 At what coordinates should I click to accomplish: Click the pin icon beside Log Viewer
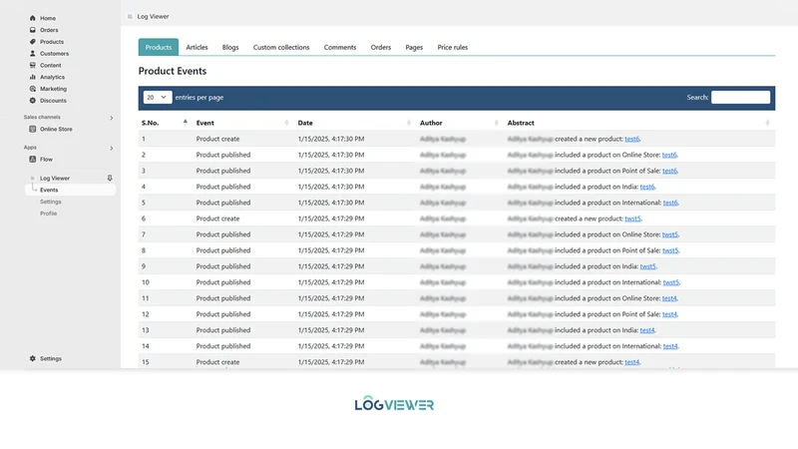pyautogui.click(x=110, y=178)
